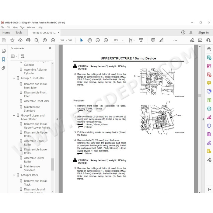Switch to the Tools tab
Screen dimensions: 213x213
[19, 33]
